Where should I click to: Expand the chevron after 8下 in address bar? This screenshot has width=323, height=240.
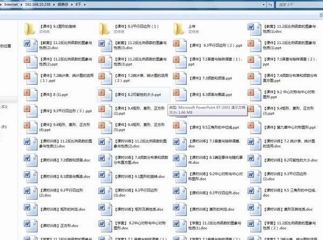click(85, 4)
